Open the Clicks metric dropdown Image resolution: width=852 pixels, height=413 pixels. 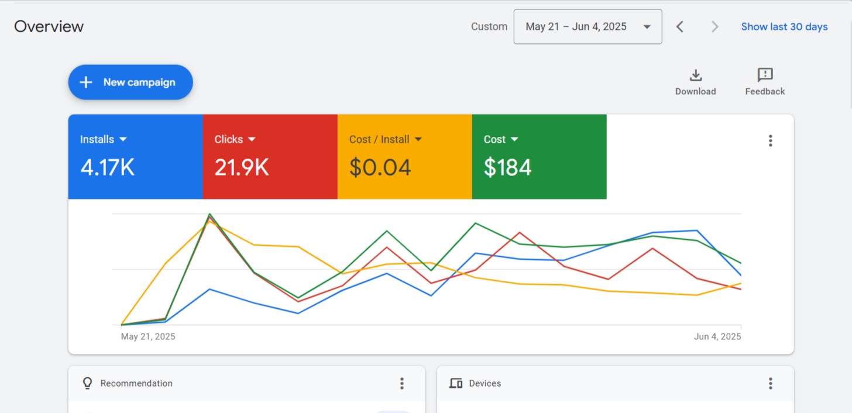[x=252, y=139]
